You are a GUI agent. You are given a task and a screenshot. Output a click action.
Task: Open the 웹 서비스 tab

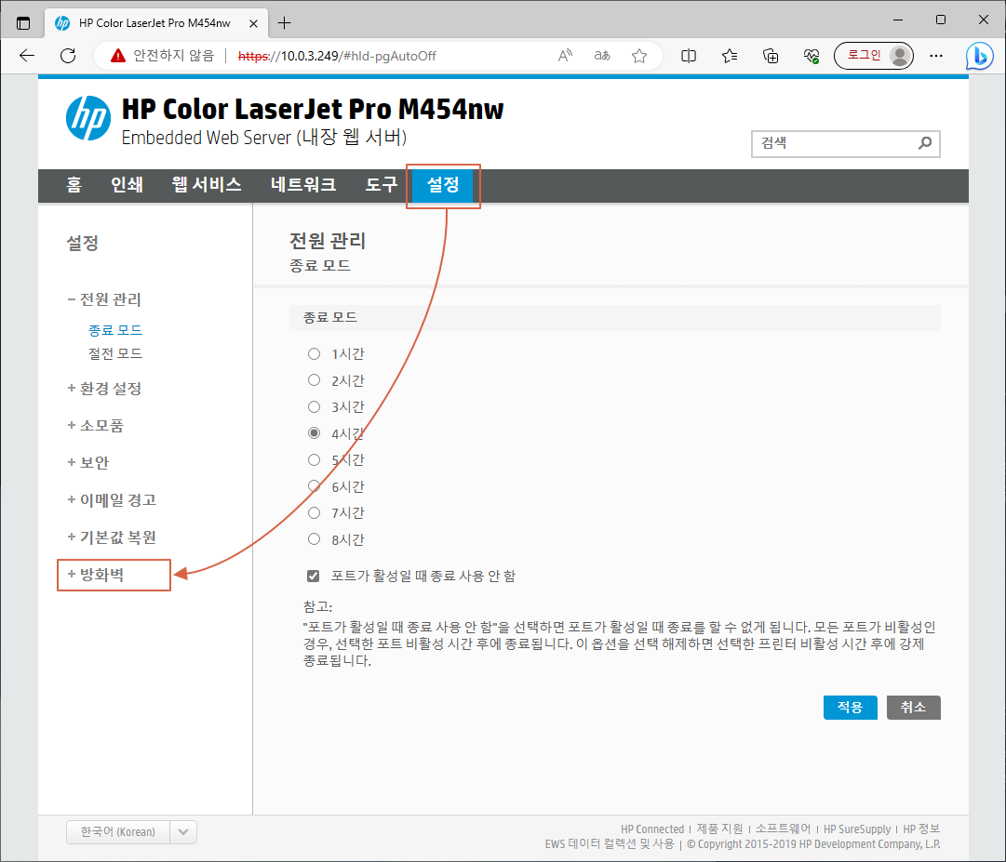pyautogui.click(x=207, y=185)
